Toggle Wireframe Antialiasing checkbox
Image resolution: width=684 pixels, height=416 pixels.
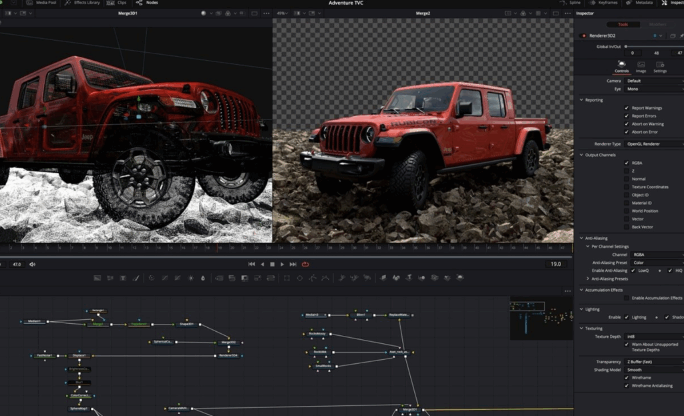(627, 385)
